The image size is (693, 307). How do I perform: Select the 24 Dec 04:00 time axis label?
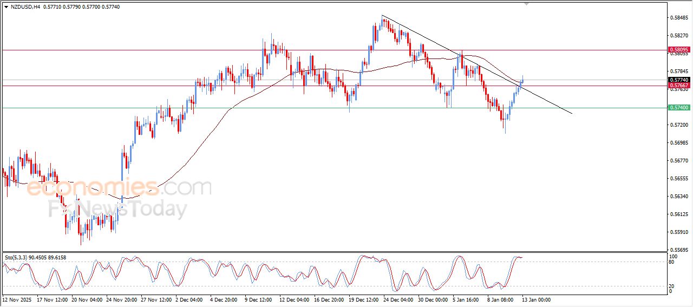click(397, 299)
